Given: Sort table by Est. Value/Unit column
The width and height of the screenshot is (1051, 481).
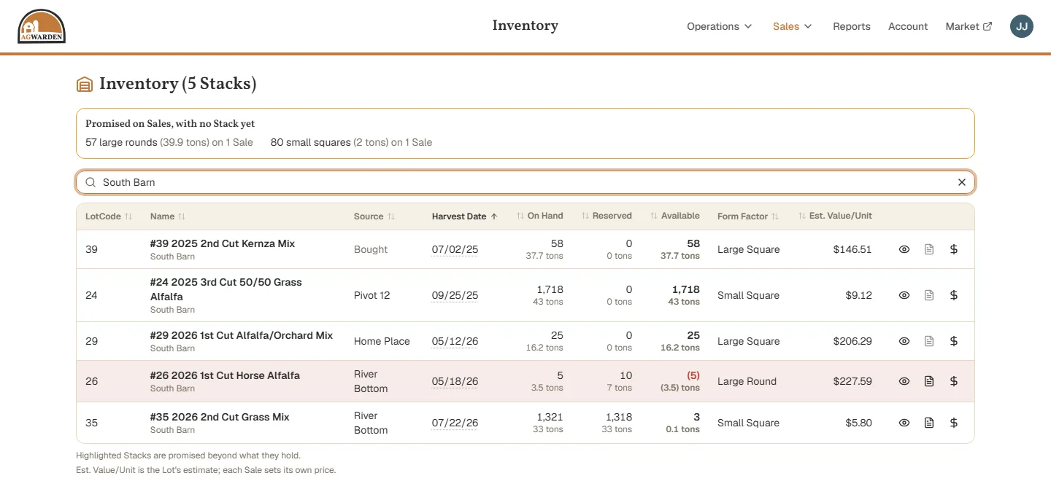Looking at the screenshot, I should point(835,216).
